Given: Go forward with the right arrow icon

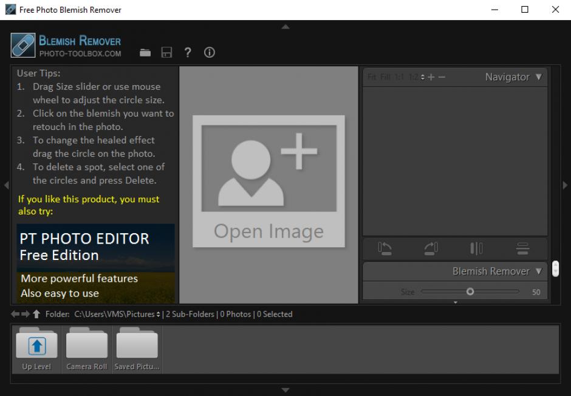Looking at the screenshot, I should (x=26, y=314).
